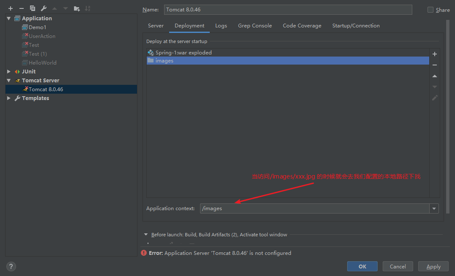The image size is (455, 276).
Task: Collapse the Before launch section
Action: coord(145,234)
